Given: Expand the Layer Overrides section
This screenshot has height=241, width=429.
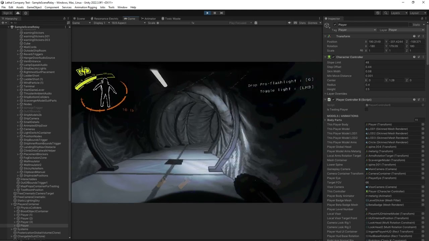Looking at the screenshot, I should (325, 94).
